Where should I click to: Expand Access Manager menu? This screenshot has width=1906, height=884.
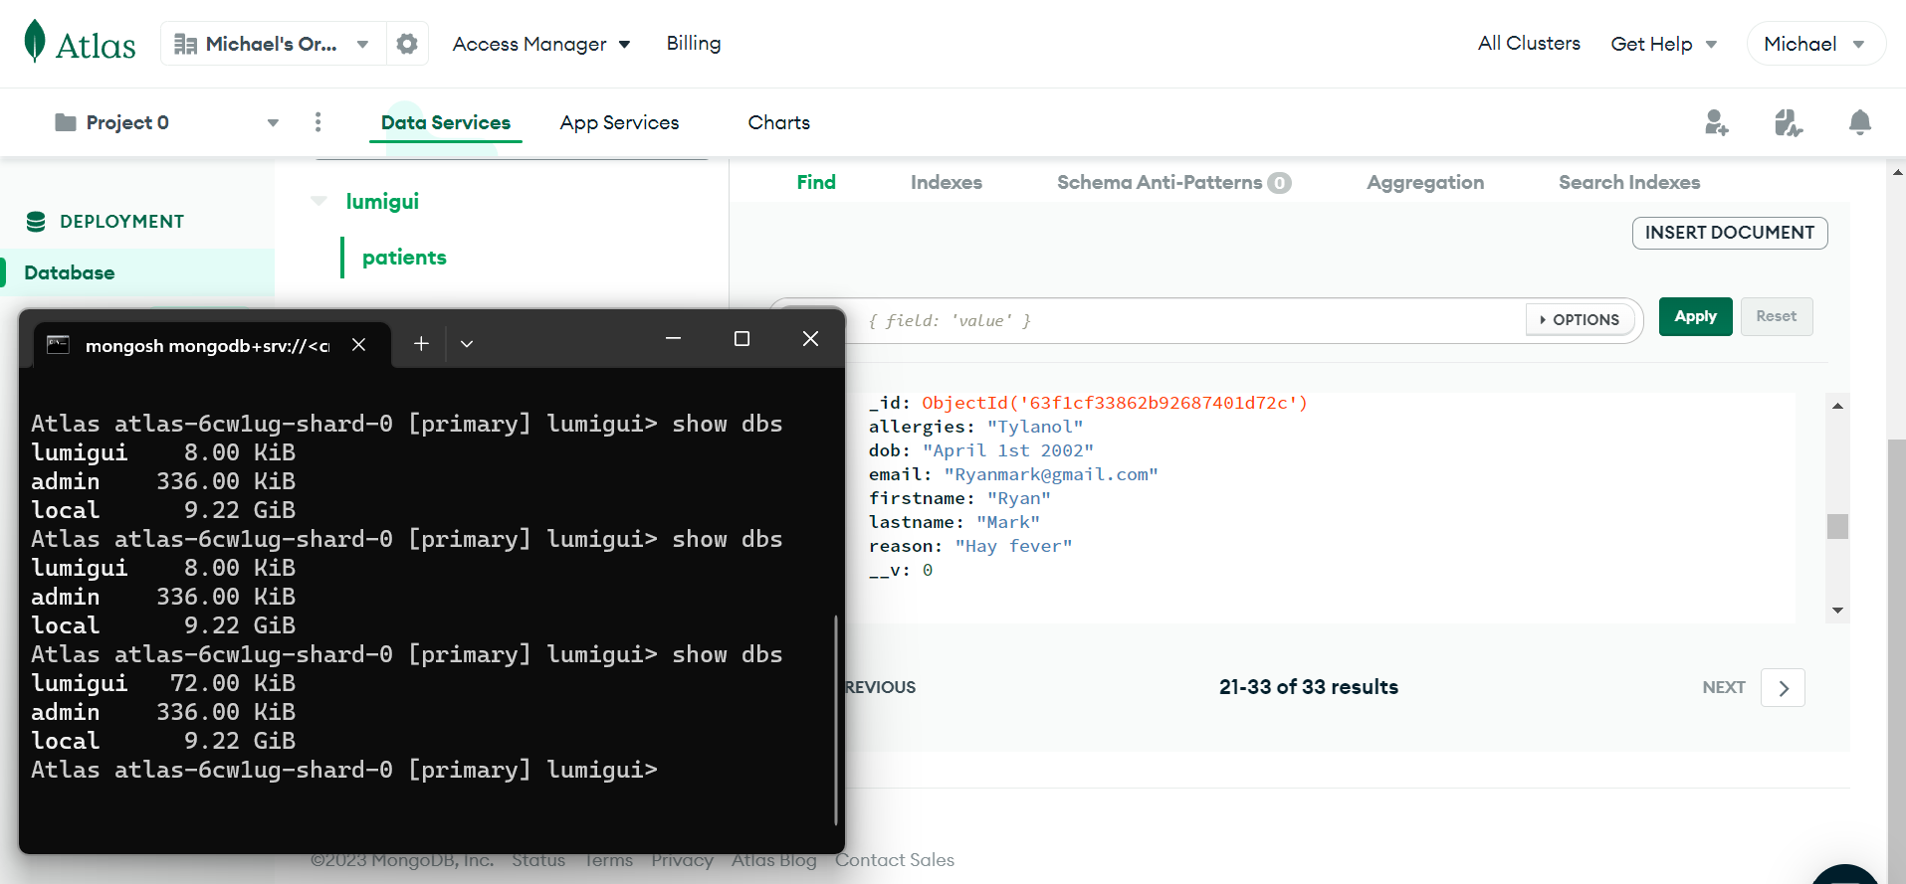coord(541,44)
